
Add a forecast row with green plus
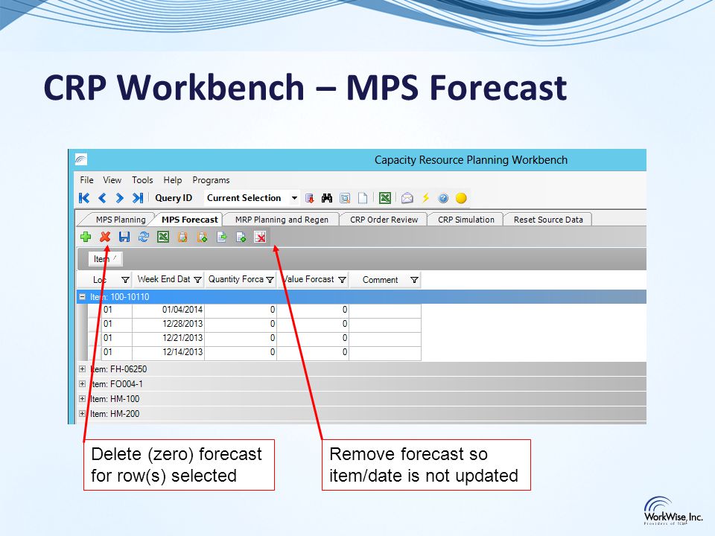click(x=86, y=237)
